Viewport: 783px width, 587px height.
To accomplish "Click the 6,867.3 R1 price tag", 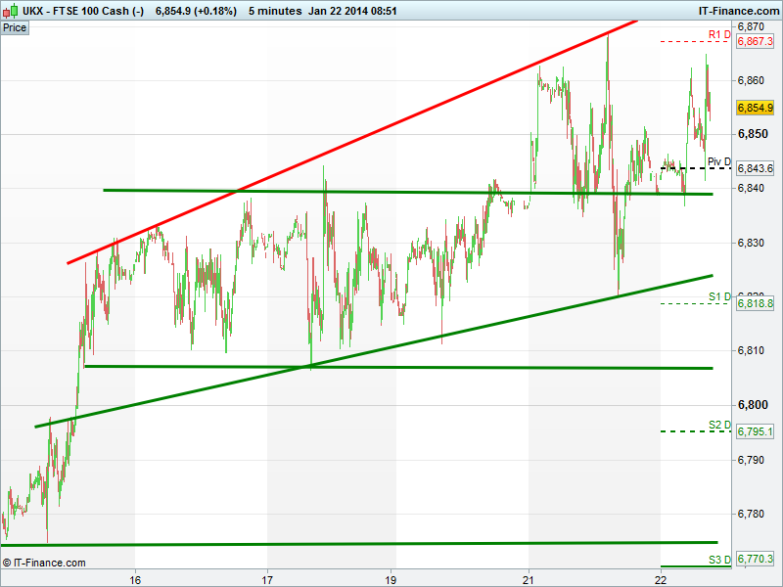I will [x=755, y=41].
